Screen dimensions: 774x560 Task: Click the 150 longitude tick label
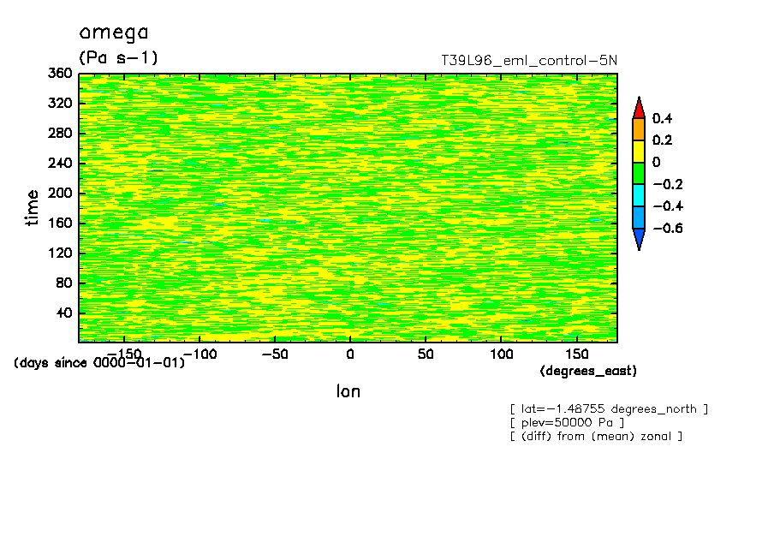tap(576, 354)
